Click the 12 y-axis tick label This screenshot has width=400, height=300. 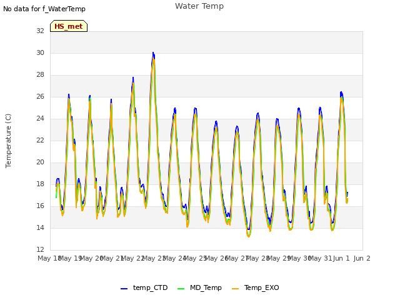click(40, 249)
